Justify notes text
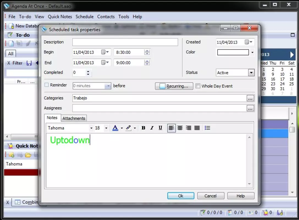Viewport: 299px width, 220px height. coord(197,128)
